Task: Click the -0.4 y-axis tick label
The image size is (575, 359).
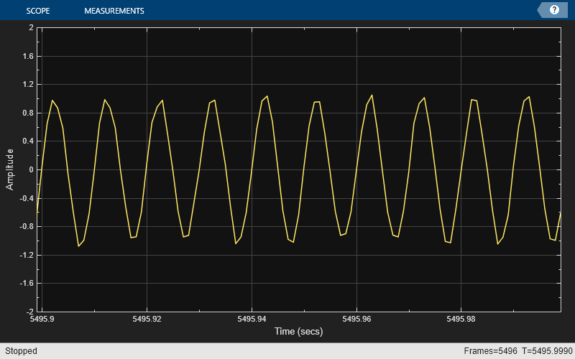Action: point(27,198)
